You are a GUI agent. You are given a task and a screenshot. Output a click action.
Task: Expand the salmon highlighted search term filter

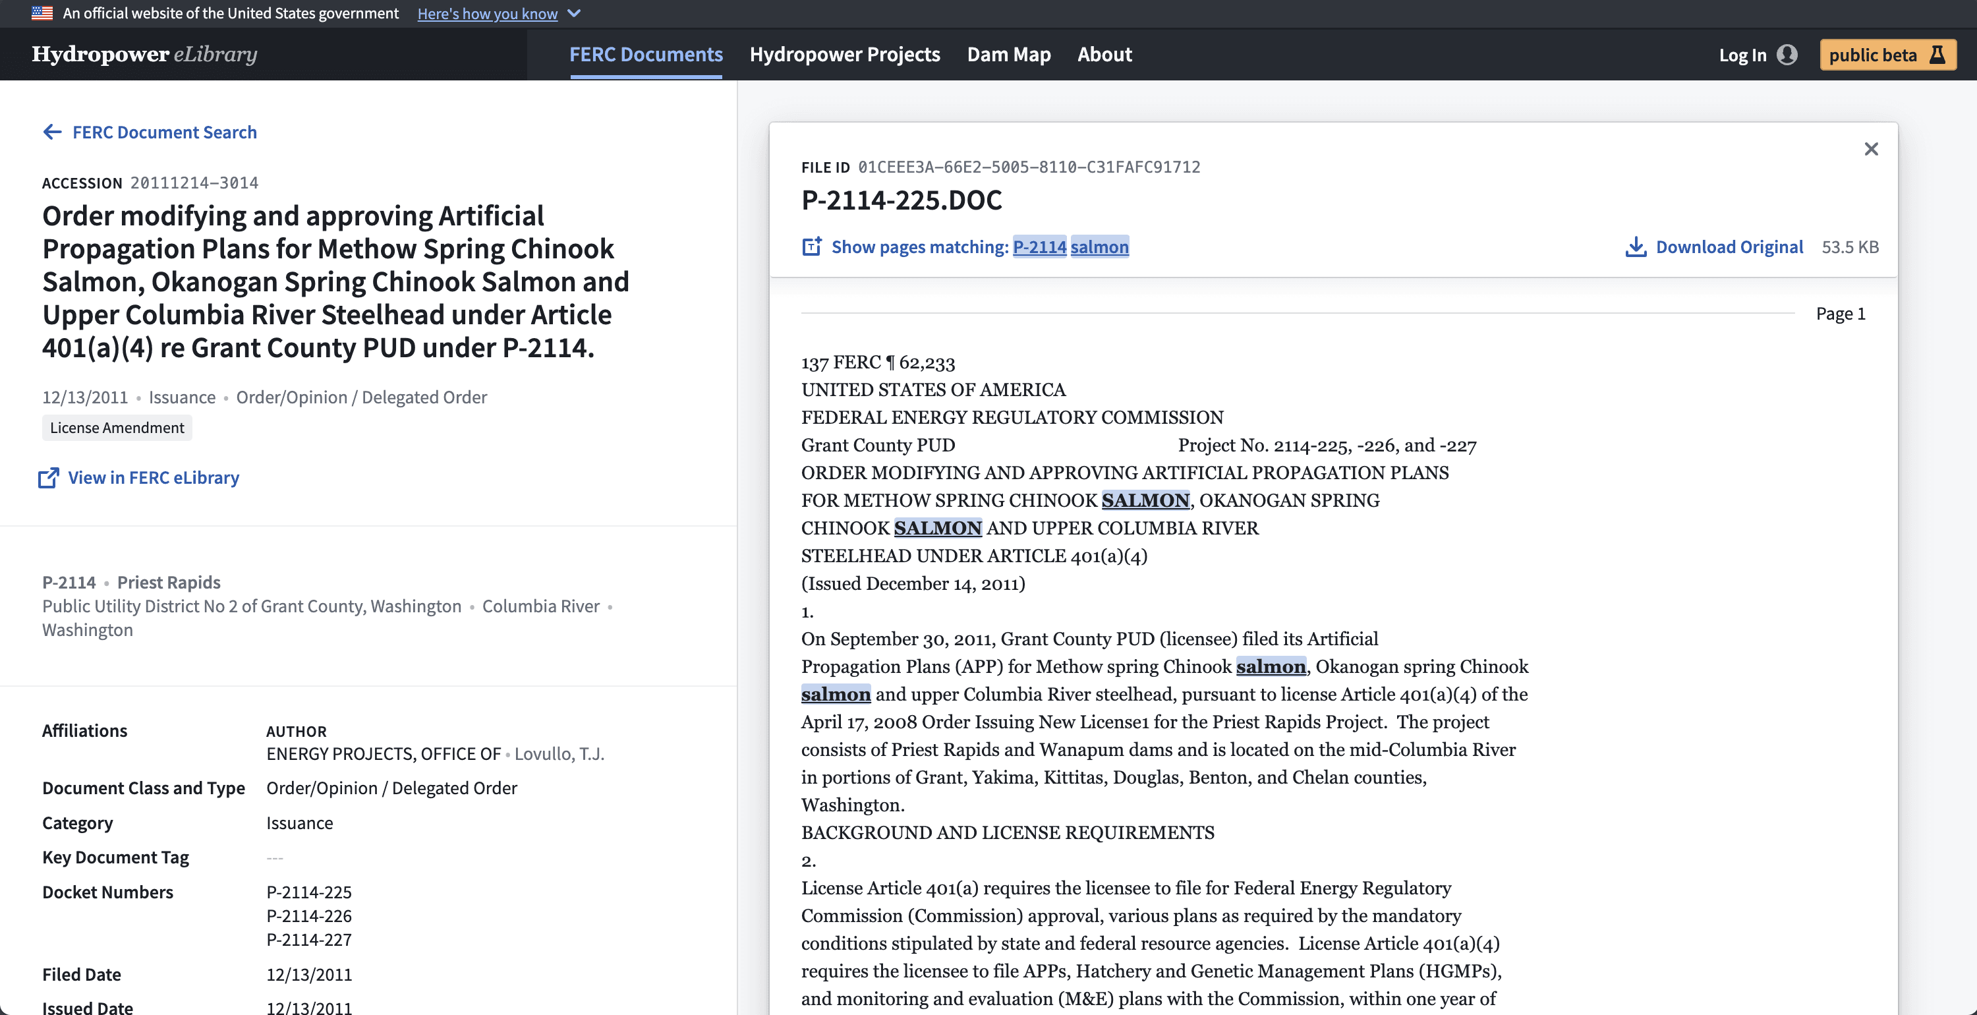point(1100,246)
